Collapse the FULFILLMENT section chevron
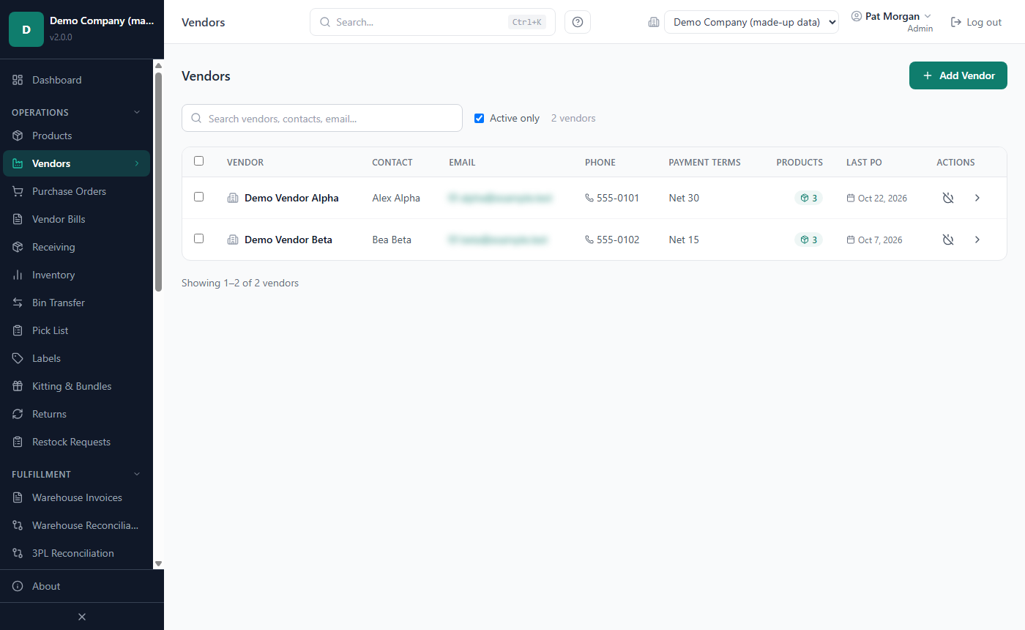 pyautogui.click(x=136, y=474)
